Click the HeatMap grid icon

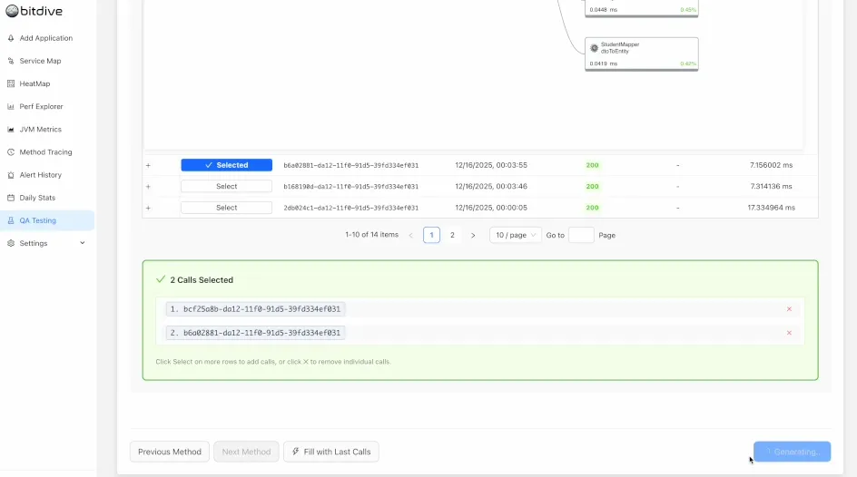coord(11,83)
